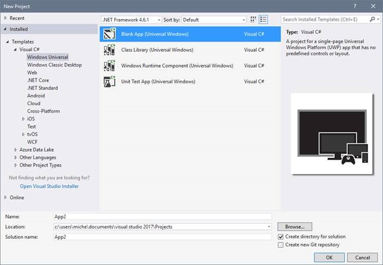Switch to medium icons list view
Screen dimensions: 383x265
coord(264,20)
